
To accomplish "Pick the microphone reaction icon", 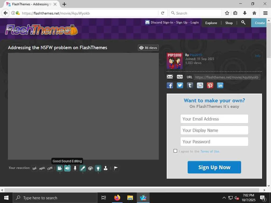I will coord(75,168).
